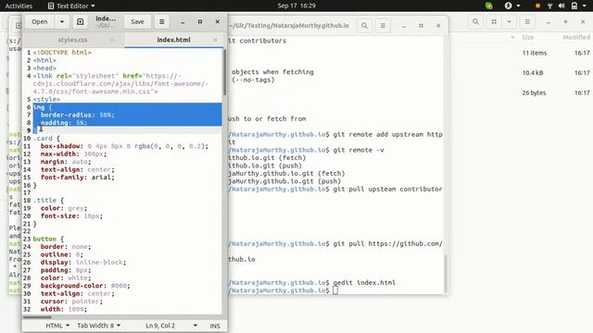Close the index.html tab
The image size is (593, 333).
tap(215, 40)
